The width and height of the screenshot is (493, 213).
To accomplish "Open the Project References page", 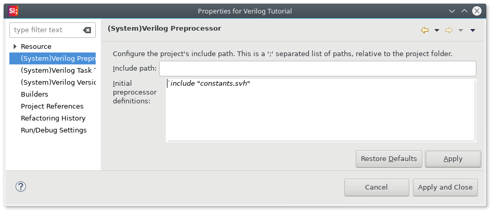I will coord(52,106).
